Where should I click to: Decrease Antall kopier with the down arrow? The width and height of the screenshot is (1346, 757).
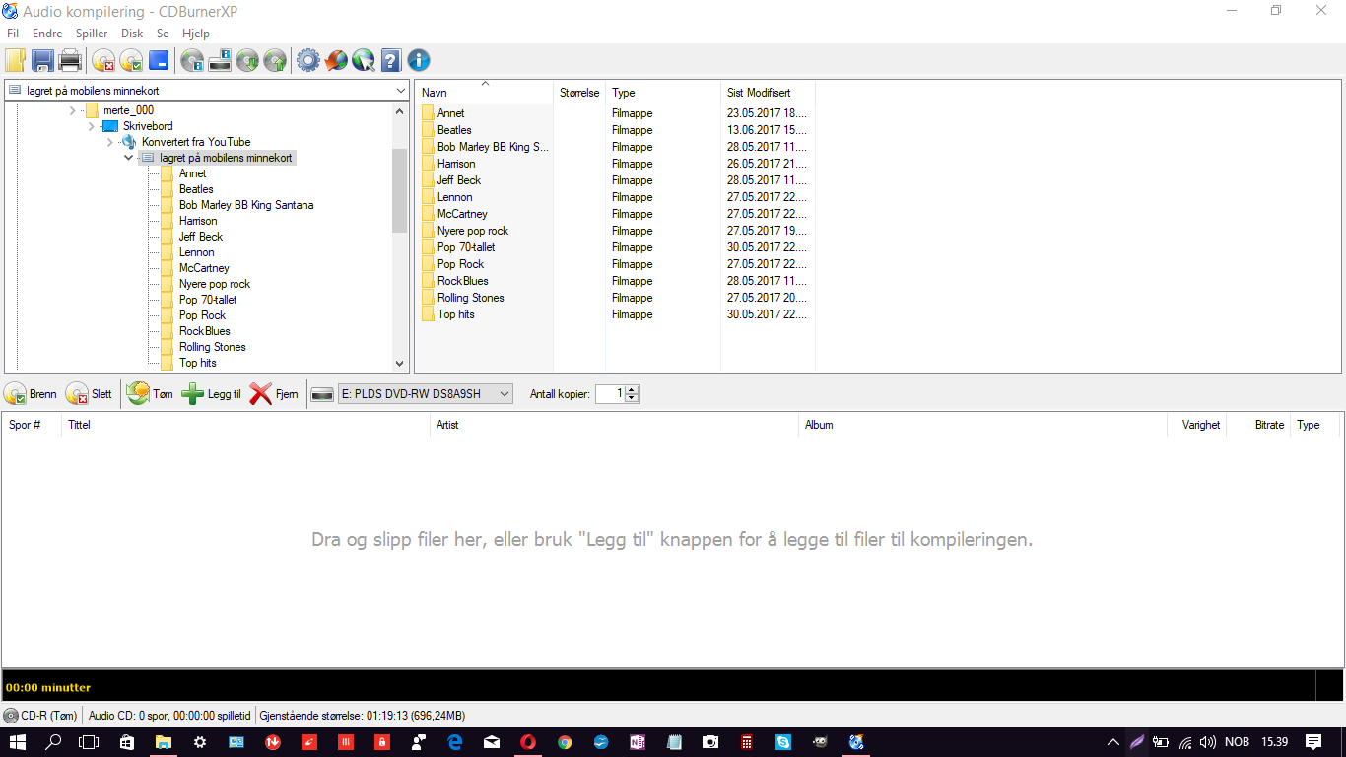click(632, 398)
